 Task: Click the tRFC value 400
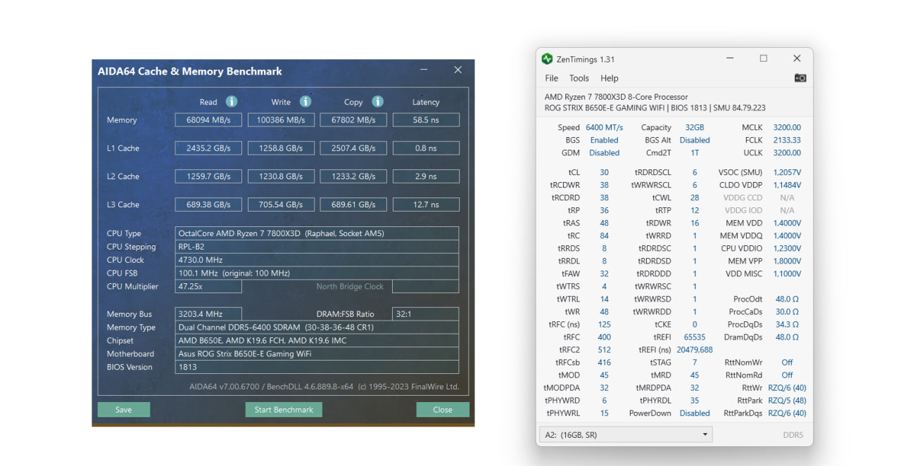coord(604,337)
